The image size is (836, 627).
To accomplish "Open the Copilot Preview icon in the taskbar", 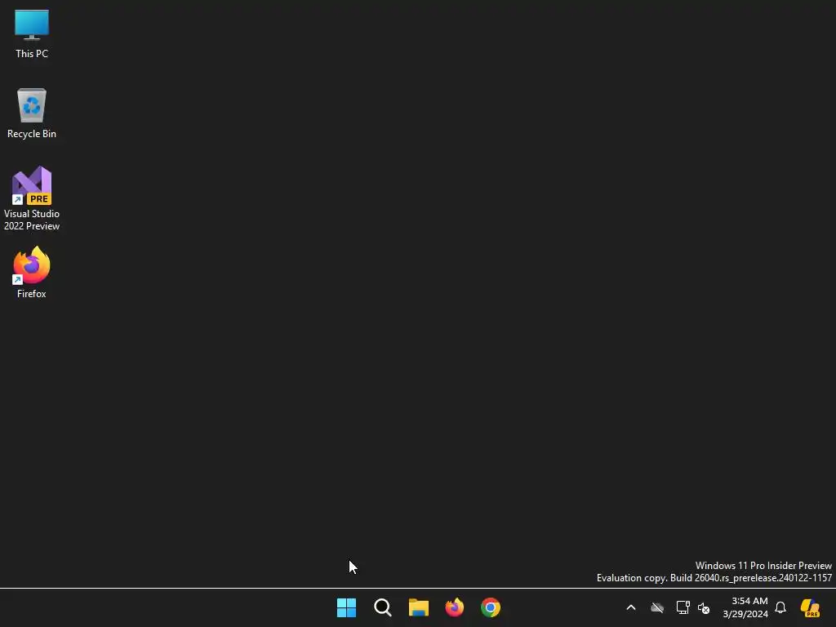I will point(810,607).
